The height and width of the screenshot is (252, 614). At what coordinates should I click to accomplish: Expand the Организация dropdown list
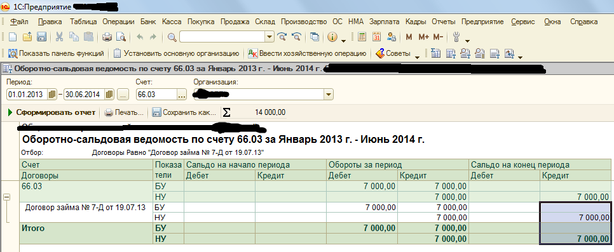328,95
